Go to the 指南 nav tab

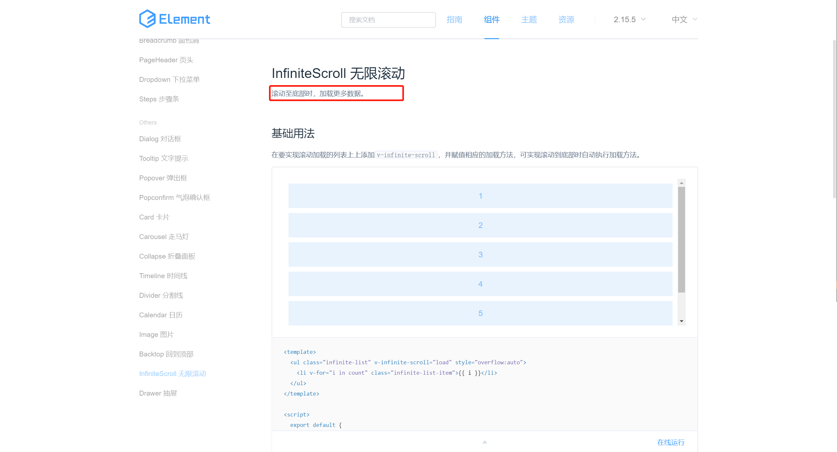454,20
